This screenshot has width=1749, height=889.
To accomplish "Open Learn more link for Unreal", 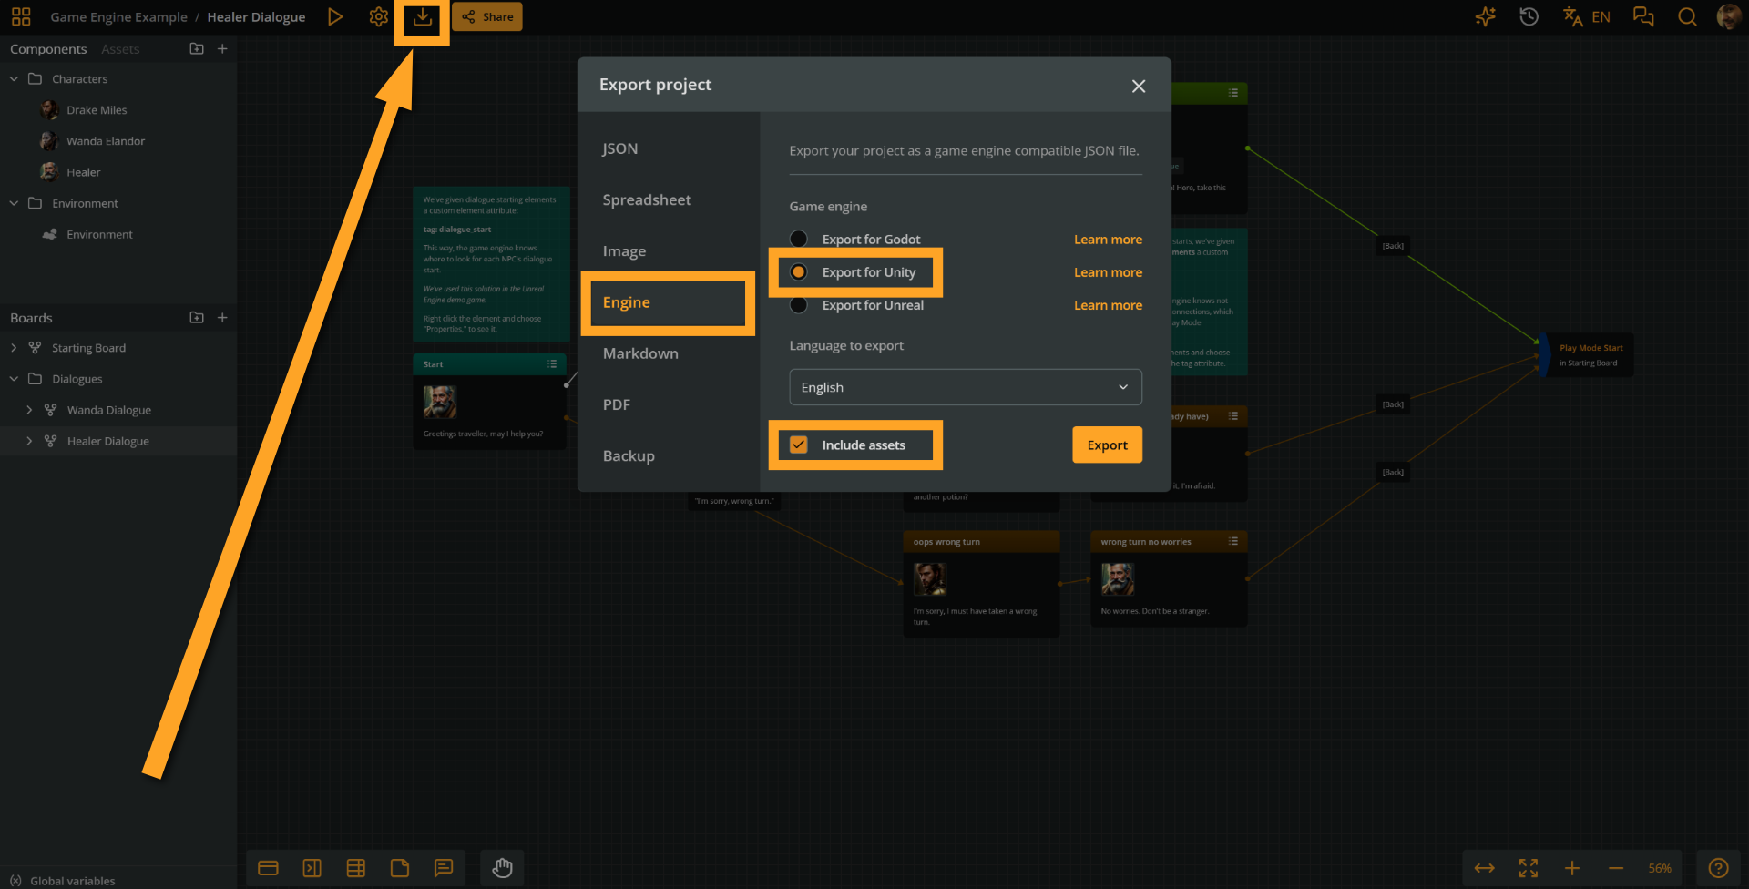I will point(1108,305).
